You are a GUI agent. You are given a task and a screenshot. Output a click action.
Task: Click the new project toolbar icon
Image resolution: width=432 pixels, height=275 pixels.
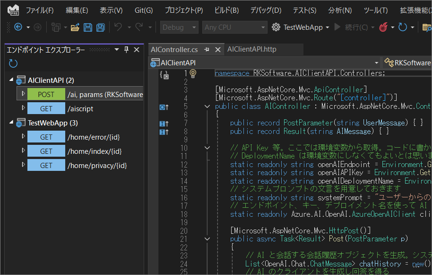click(56, 27)
